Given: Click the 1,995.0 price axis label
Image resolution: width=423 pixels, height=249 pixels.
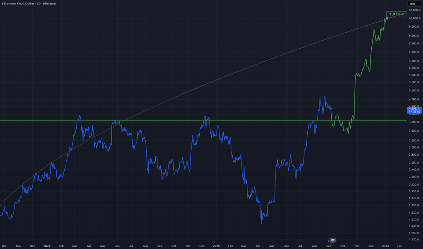Looking at the screenshot, I should [414, 191].
